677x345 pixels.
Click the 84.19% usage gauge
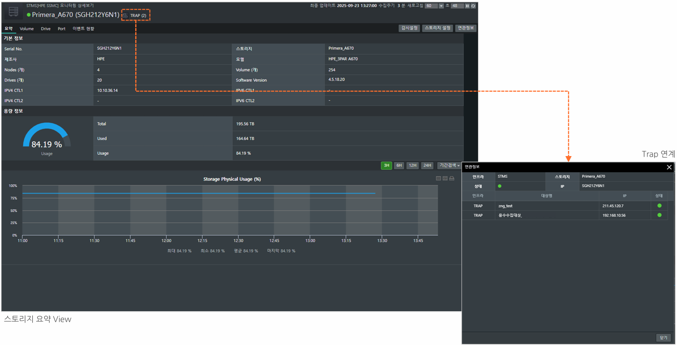pyautogui.click(x=47, y=138)
